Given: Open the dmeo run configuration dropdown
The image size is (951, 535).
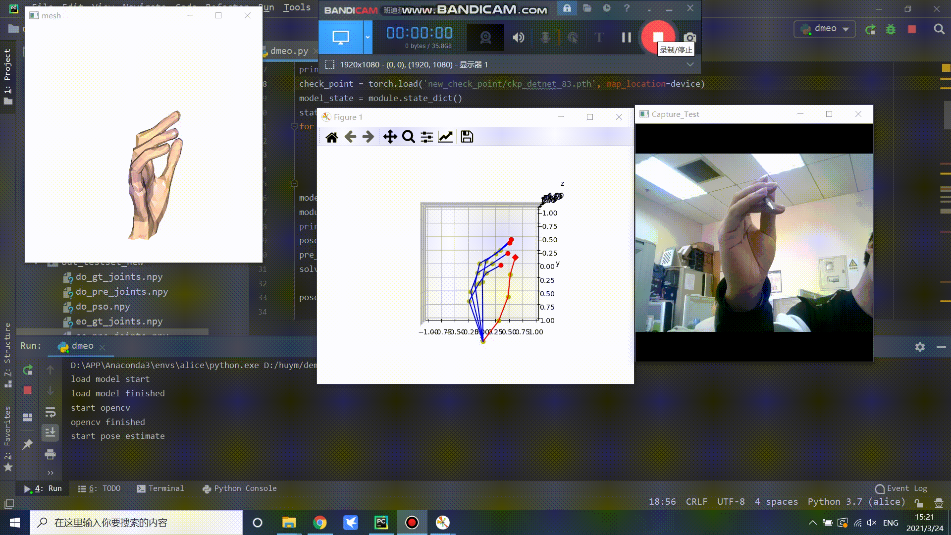Looking at the screenshot, I should pos(825,29).
